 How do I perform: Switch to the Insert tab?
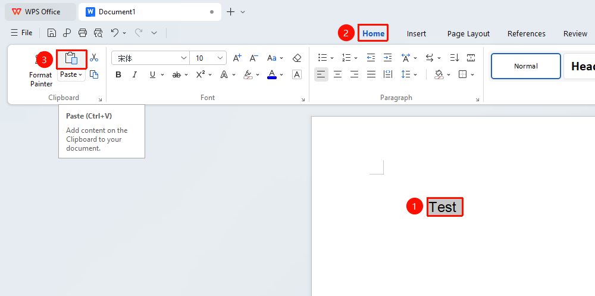pos(416,33)
